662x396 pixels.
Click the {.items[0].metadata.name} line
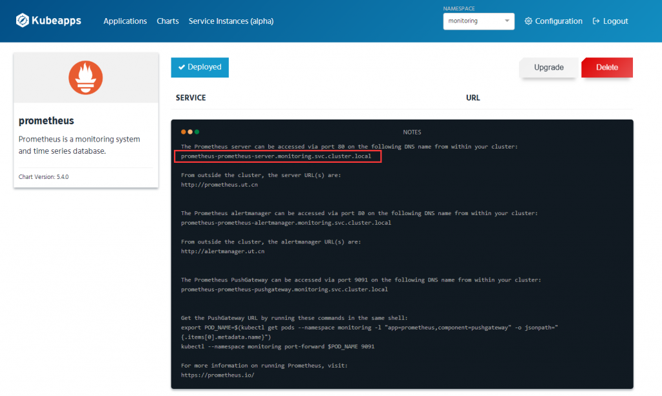[x=226, y=337]
